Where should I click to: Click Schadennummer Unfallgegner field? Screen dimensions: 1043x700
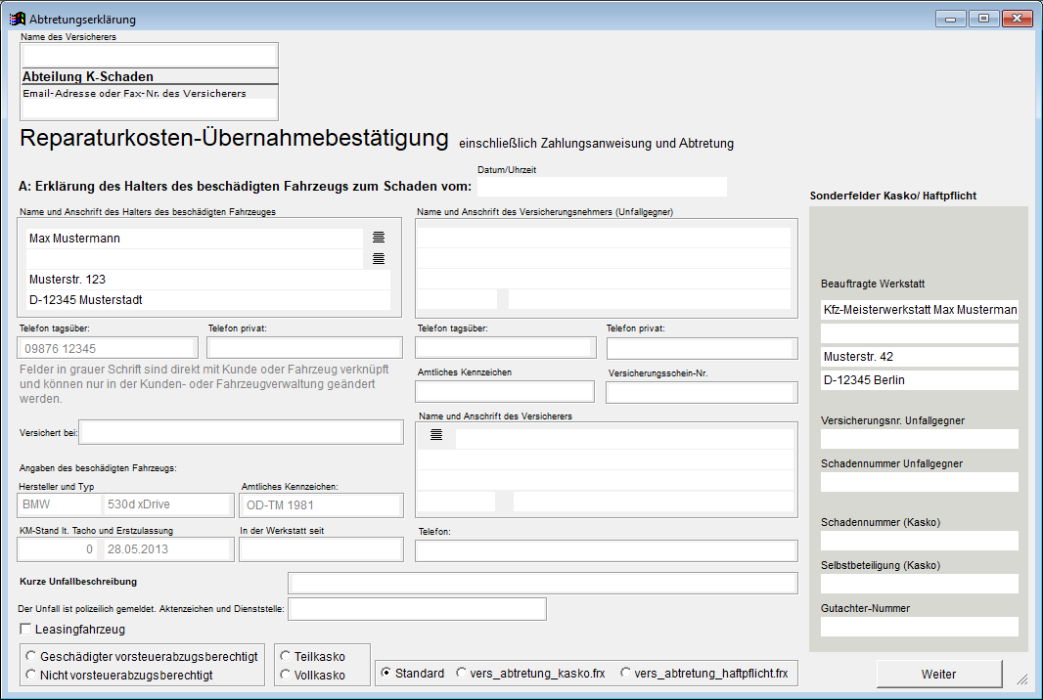coord(920,482)
